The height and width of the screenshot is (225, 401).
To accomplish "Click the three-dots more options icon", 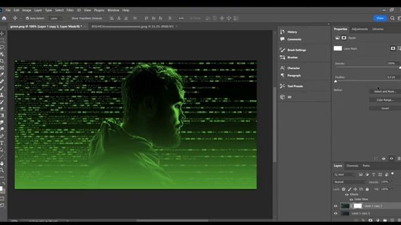I will click(x=181, y=18).
